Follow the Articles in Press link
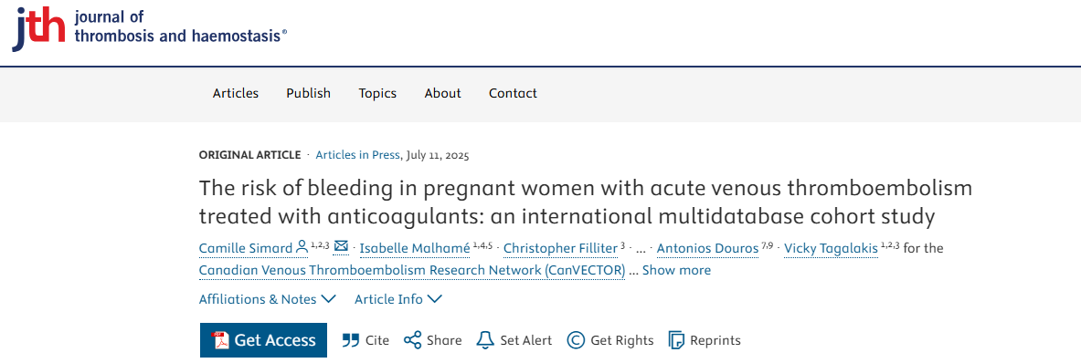This screenshot has width=1081, height=363. [358, 155]
